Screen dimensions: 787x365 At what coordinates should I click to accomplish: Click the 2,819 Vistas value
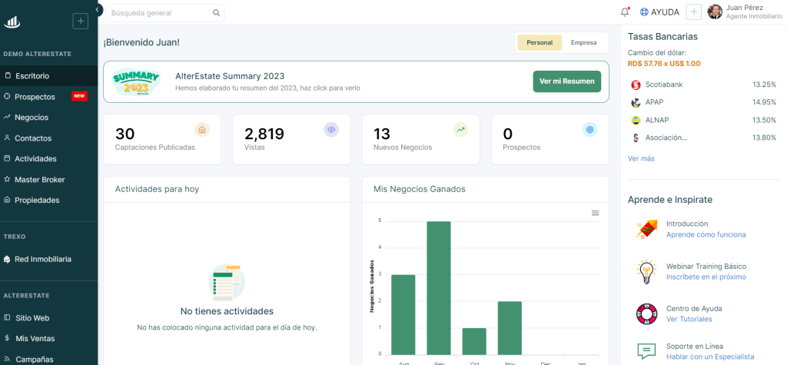264,134
